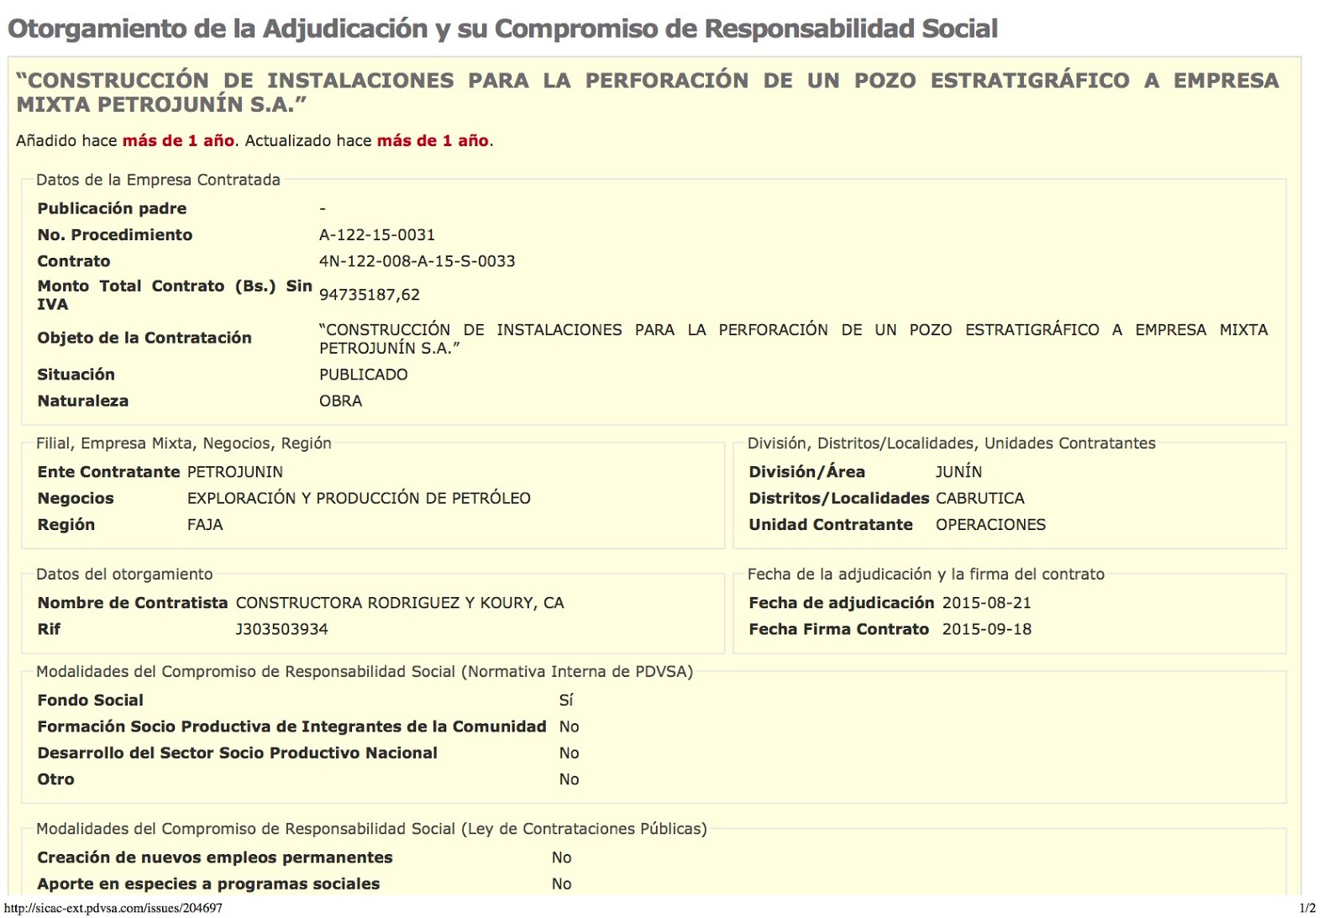Click Distritos/Localidades value 'CABRUTICA'
1344x918 pixels.
980,498
